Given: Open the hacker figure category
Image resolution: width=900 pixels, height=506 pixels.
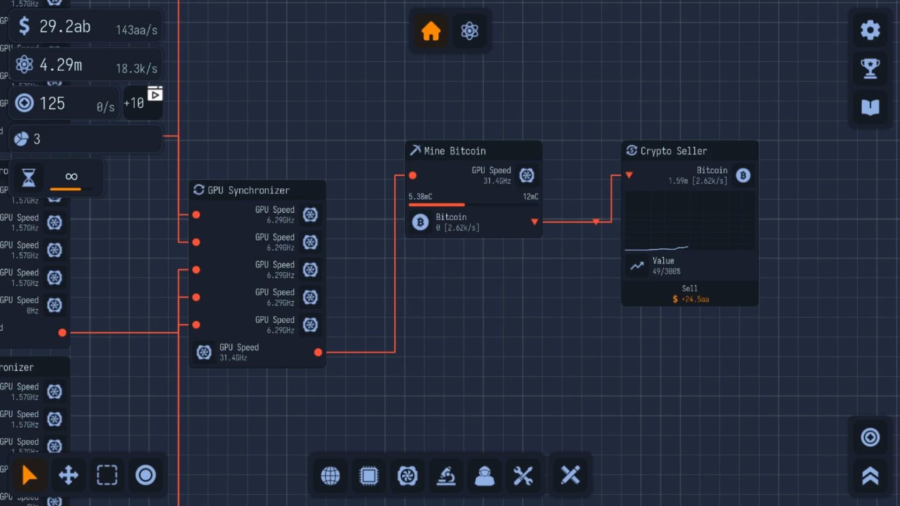Looking at the screenshot, I should (x=484, y=476).
